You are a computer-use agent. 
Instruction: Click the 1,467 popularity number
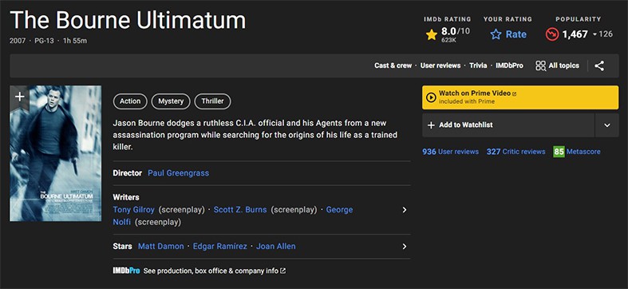coord(575,34)
